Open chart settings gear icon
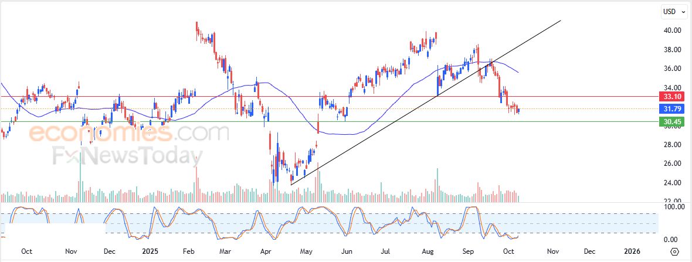The height and width of the screenshot is (262, 692). tap(674, 252)
